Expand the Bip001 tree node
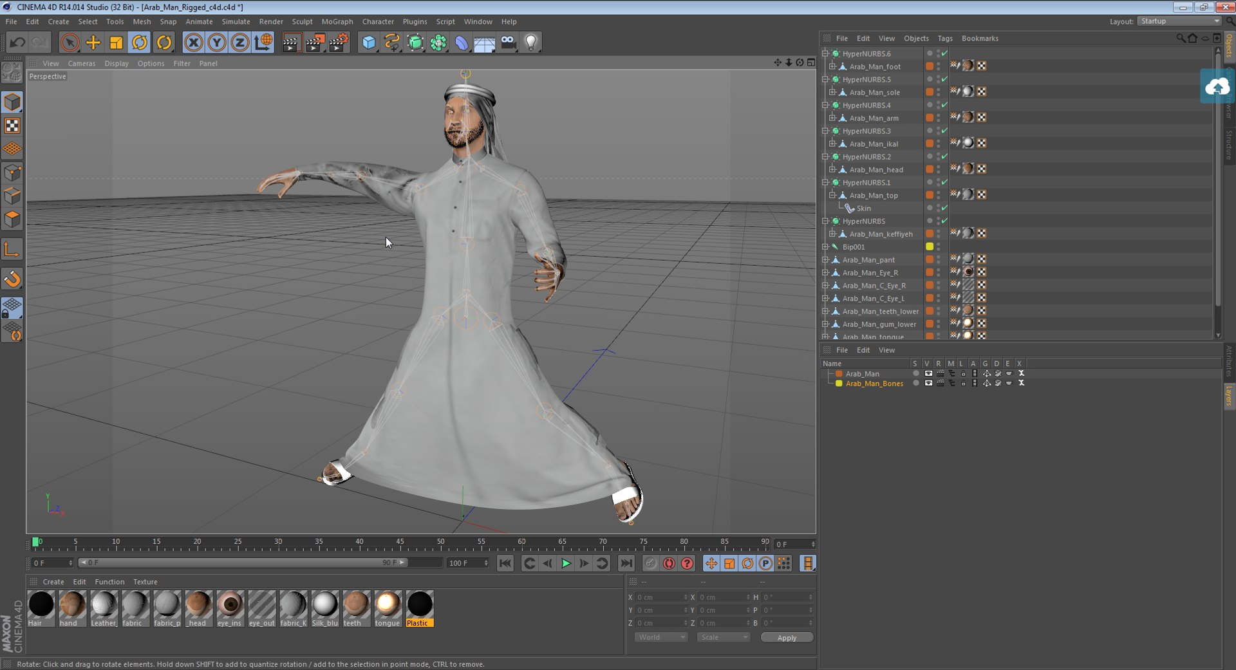This screenshot has height=670, width=1236. pyautogui.click(x=825, y=247)
